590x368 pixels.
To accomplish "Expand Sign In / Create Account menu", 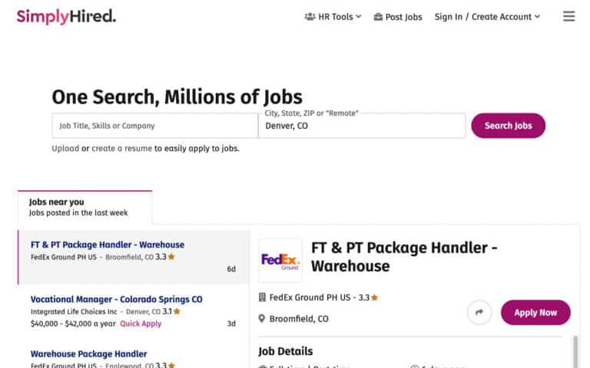I will click(487, 17).
